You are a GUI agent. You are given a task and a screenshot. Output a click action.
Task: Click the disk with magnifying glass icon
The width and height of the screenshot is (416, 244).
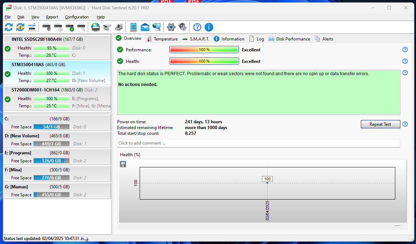[x=81, y=27]
